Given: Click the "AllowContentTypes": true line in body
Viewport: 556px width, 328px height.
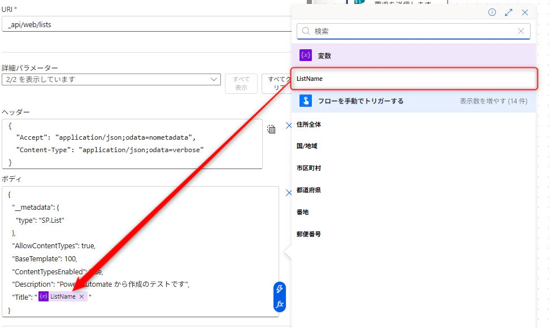Looking at the screenshot, I should coord(54,245).
